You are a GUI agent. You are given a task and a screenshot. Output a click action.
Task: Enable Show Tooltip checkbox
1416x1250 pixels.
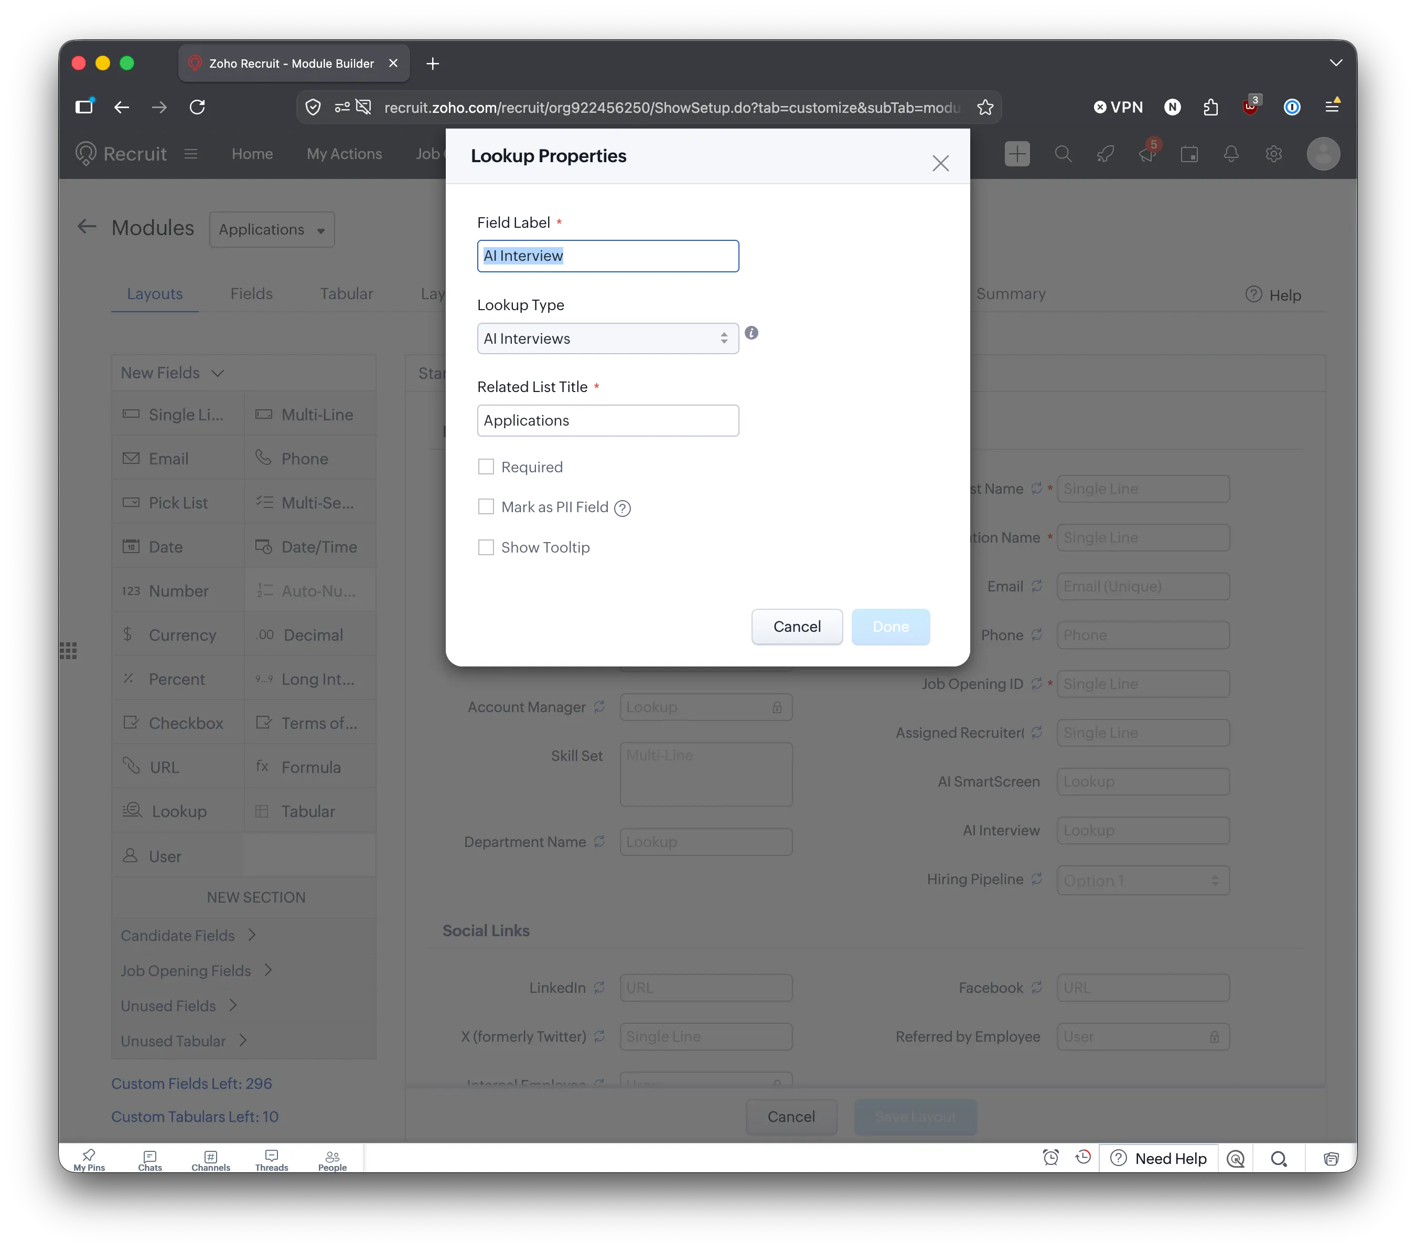coord(486,548)
